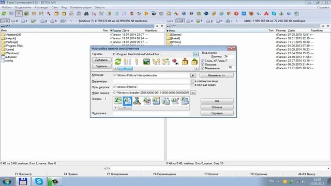Click '>>' button next to Панель path
Screen dimensions: 331x186
[x=195, y=54]
